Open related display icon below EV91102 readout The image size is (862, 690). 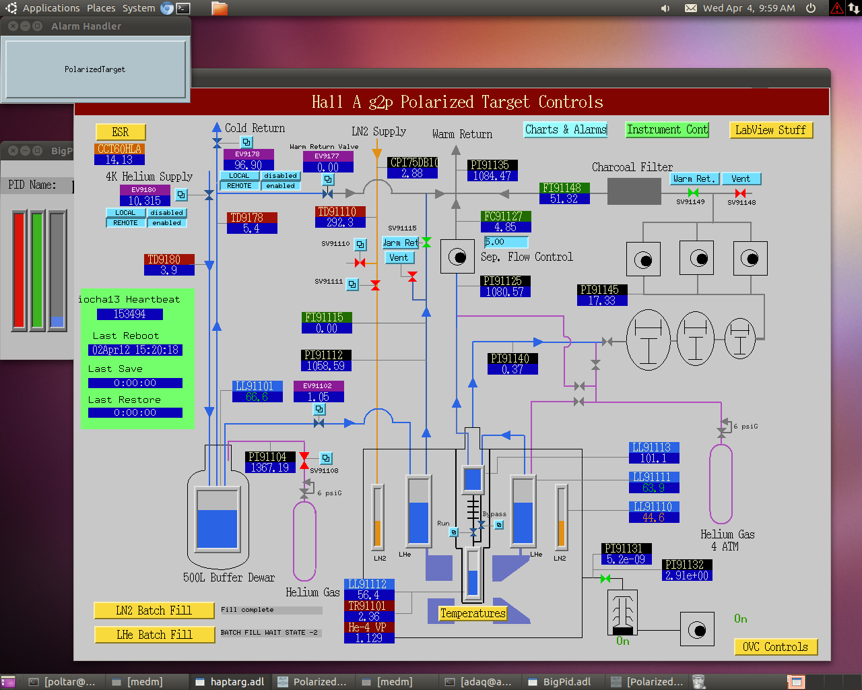click(319, 409)
